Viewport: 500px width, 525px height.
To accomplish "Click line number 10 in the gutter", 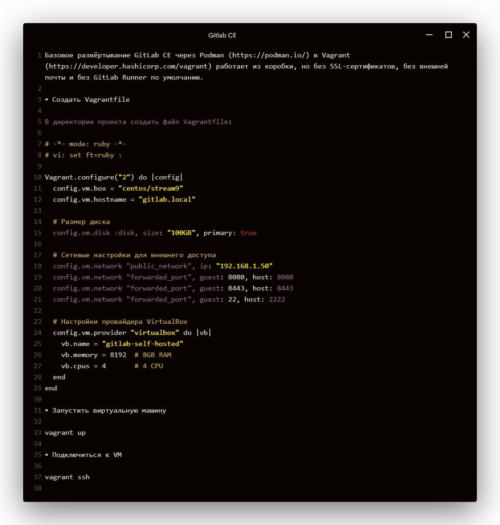I will tap(37, 177).
